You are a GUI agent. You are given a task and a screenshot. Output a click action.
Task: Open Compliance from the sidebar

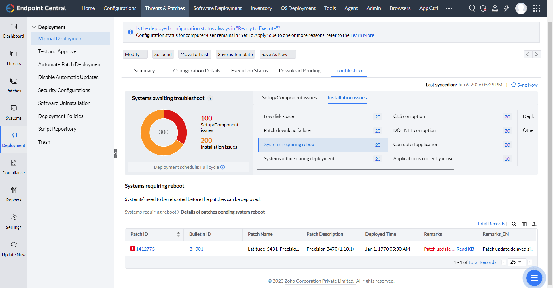14,166
